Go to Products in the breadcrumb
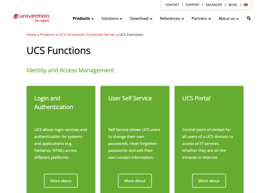 coord(47,35)
